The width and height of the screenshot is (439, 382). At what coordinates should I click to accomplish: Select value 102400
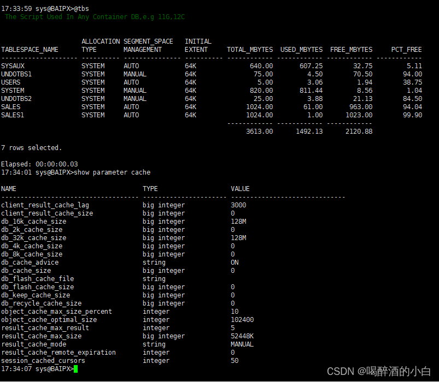point(242,320)
